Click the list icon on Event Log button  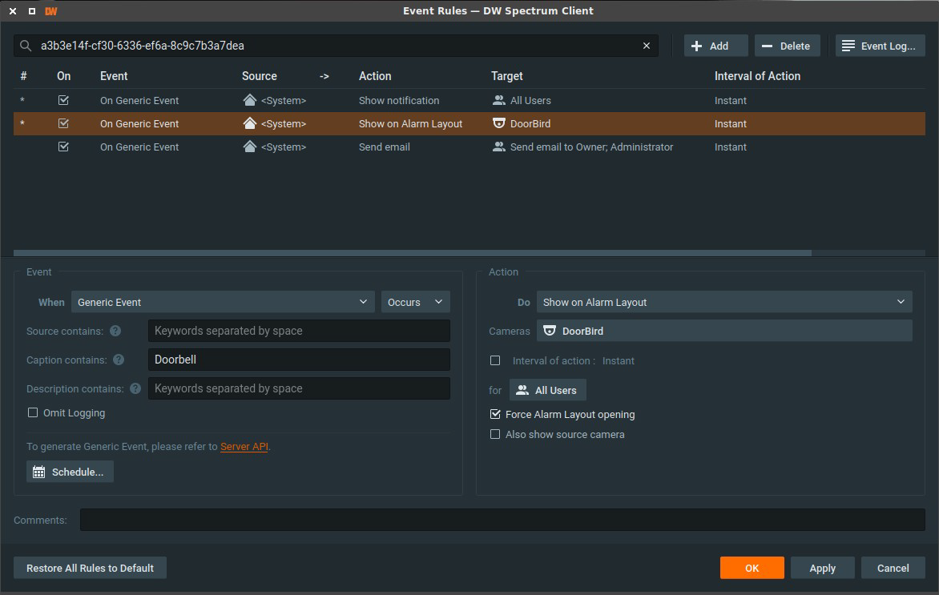(x=848, y=46)
